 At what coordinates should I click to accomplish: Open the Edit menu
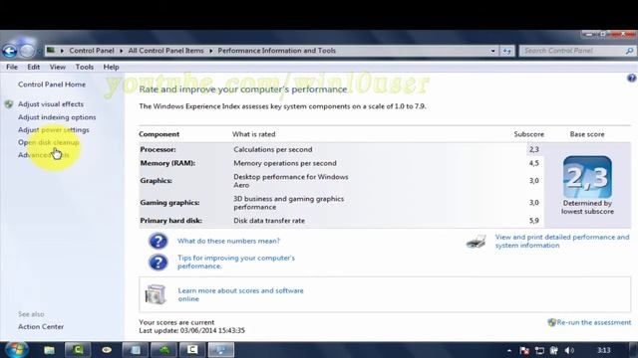point(33,67)
